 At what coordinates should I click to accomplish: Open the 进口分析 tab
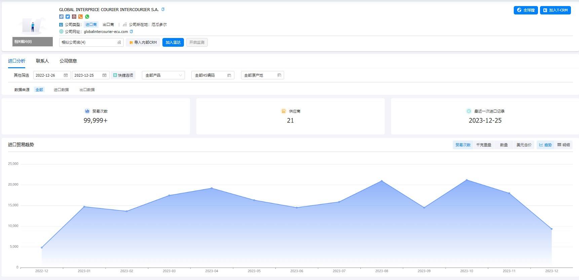tap(16, 61)
